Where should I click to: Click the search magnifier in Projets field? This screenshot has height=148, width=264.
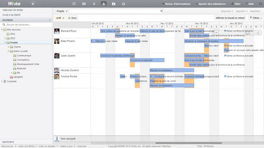pos(162,11)
